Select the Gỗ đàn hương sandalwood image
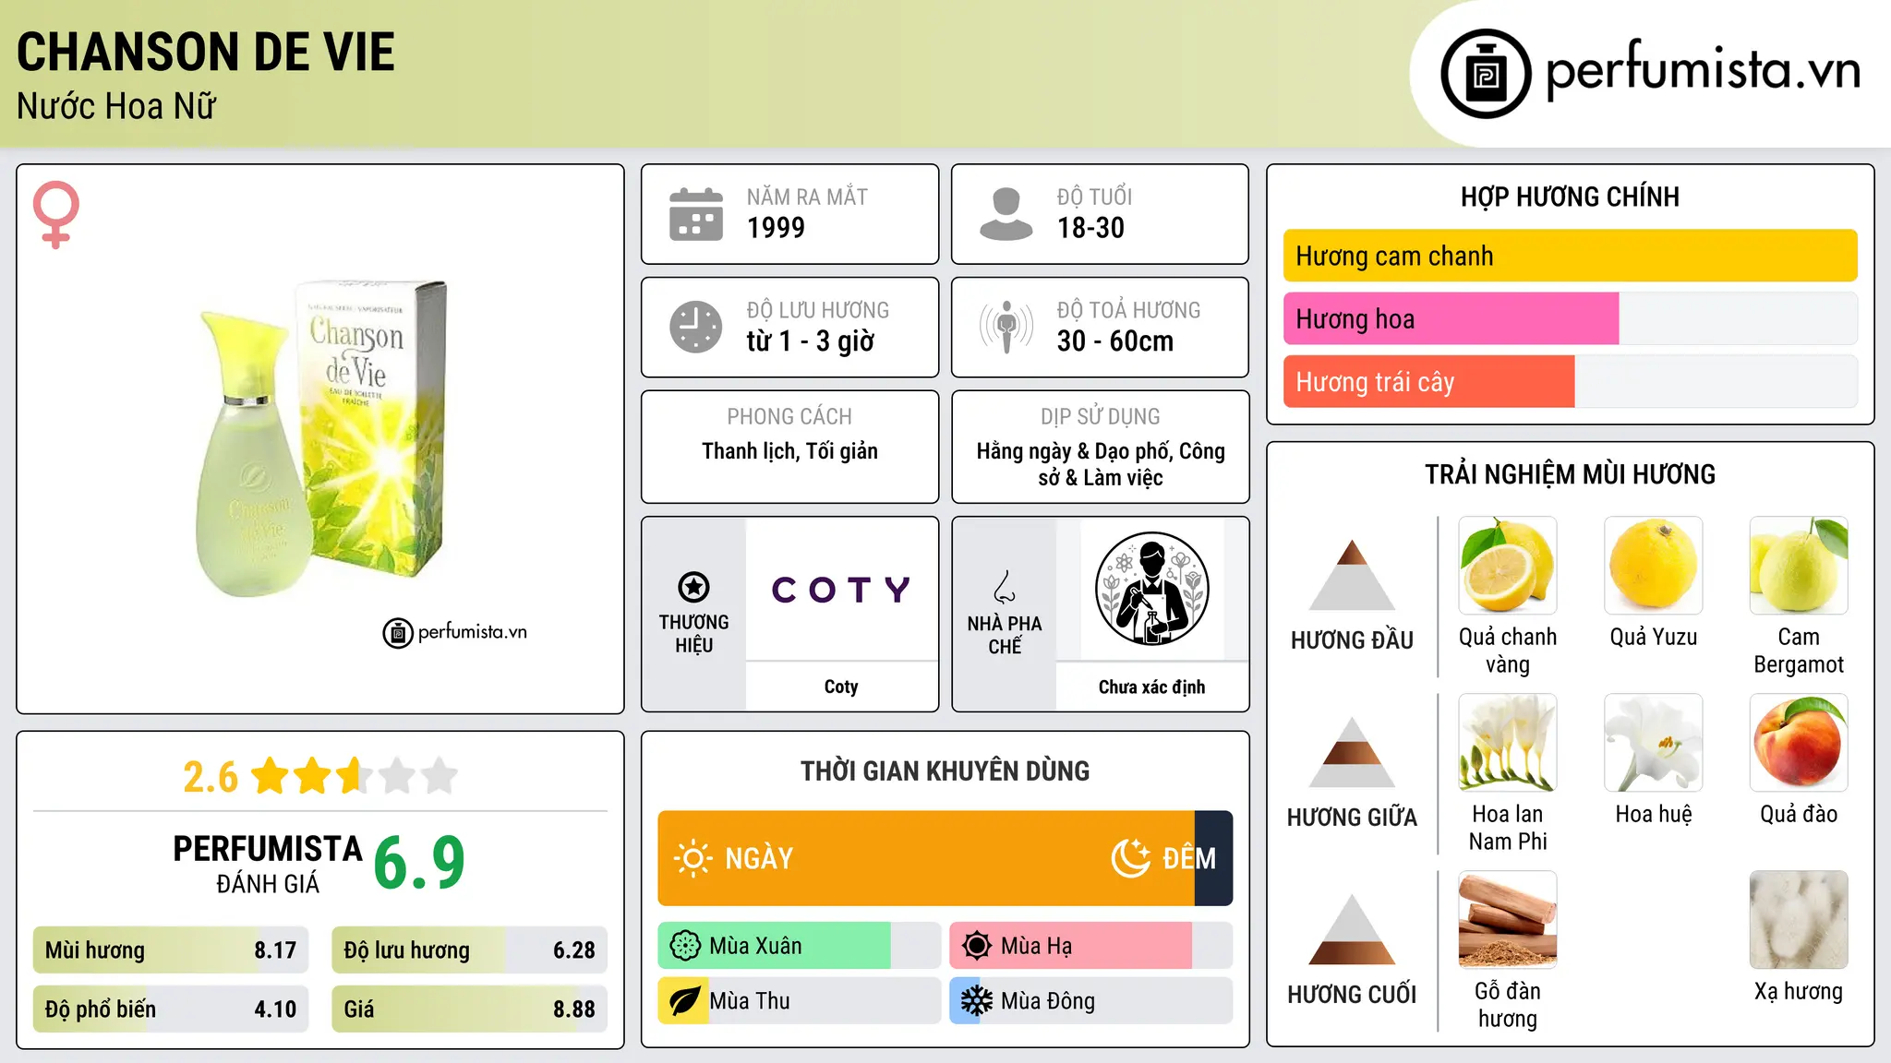Image resolution: width=1891 pixels, height=1063 pixels. tap(1508, 920)
